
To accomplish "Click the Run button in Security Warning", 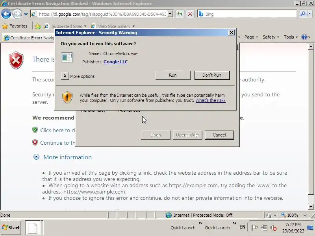I will pyautogui.click(x=173, y=75).
